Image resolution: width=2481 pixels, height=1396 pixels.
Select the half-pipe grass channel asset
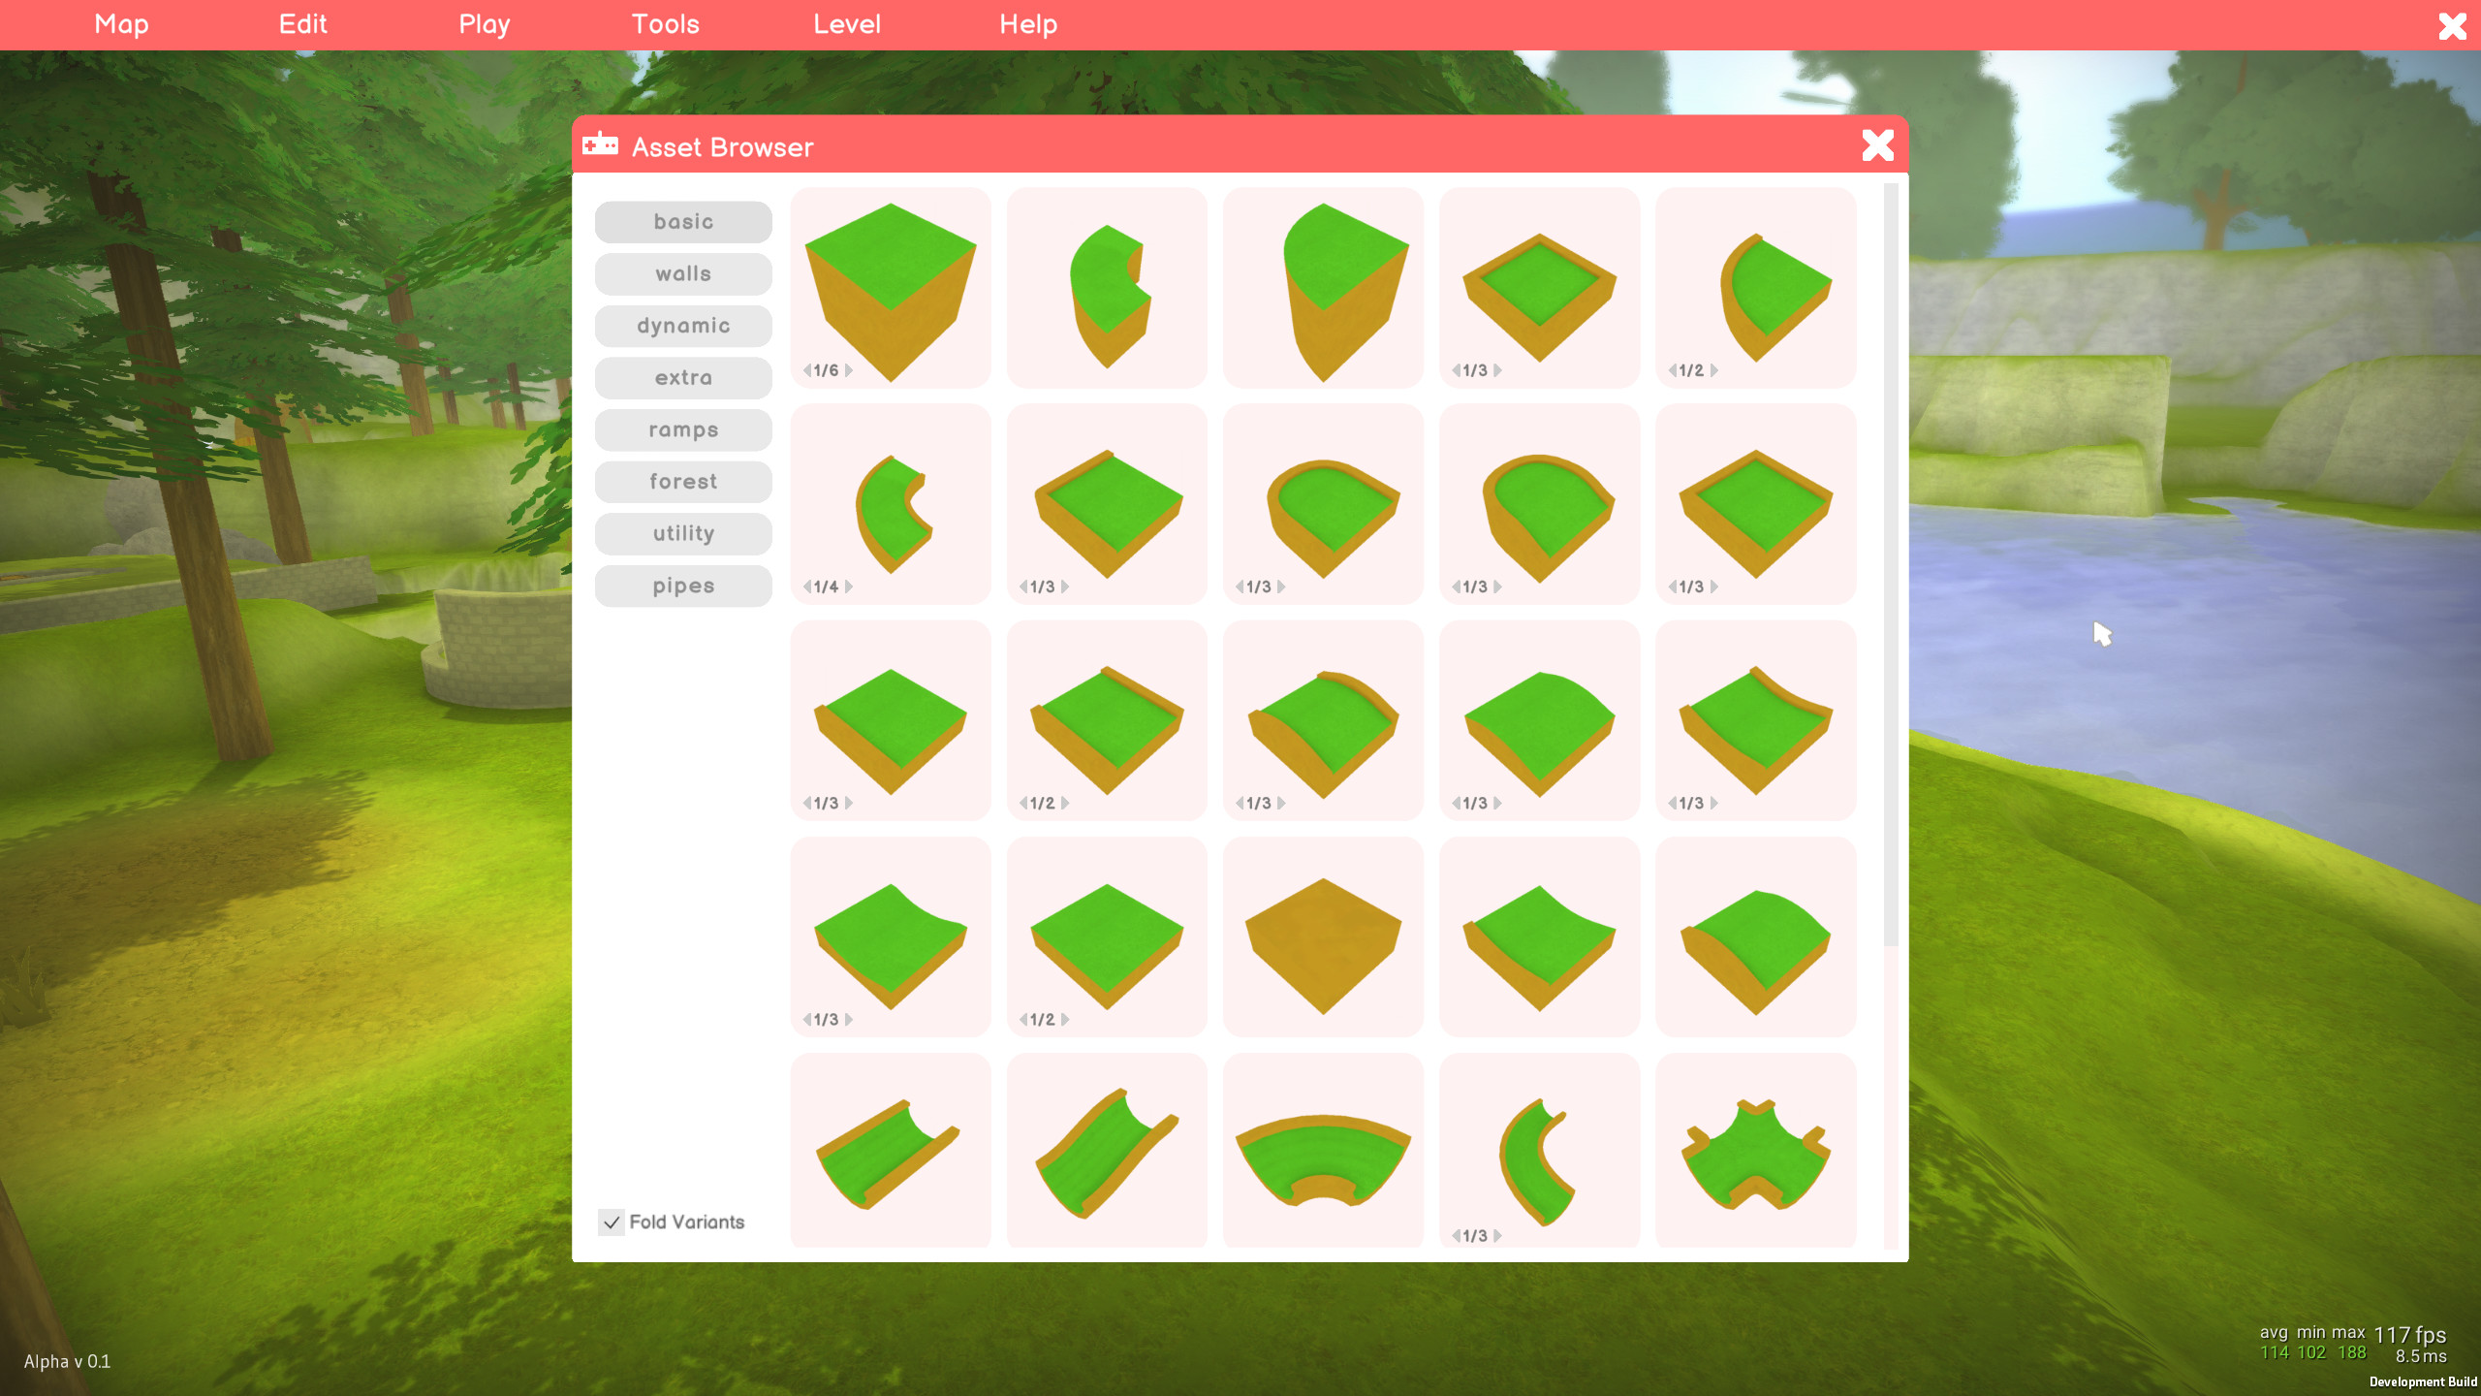[x=890, y=1149]
